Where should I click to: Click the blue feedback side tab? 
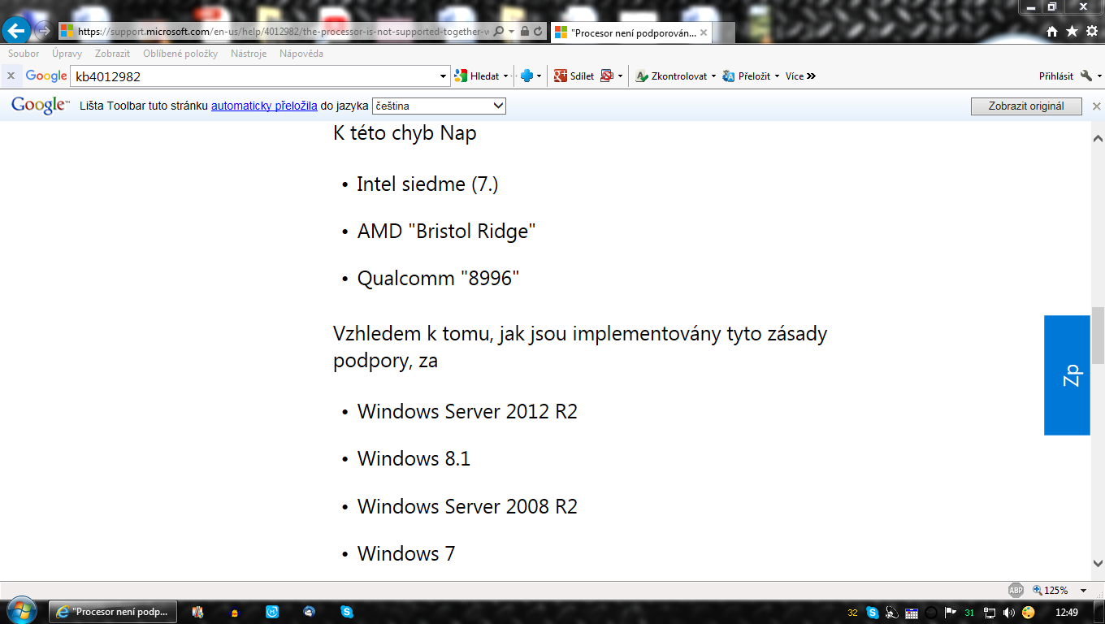click(x=1067, y=375)
